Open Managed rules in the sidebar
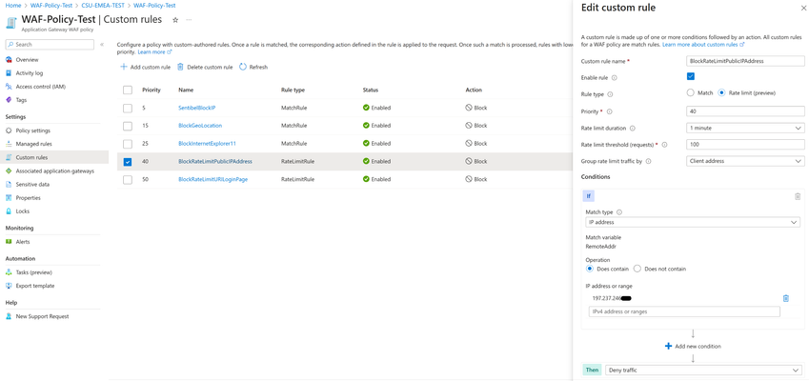This screenshot has height=381, width=809. tap(33, 144)
